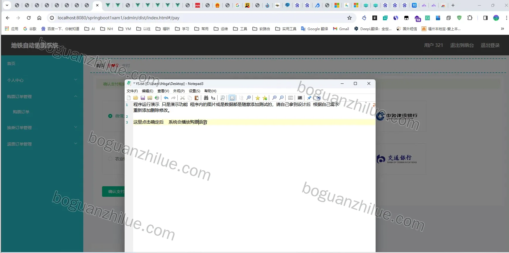Screen dimensions: 509x253
Task: Select the 农业 bank radio button
Action: [x=110, y=159]
